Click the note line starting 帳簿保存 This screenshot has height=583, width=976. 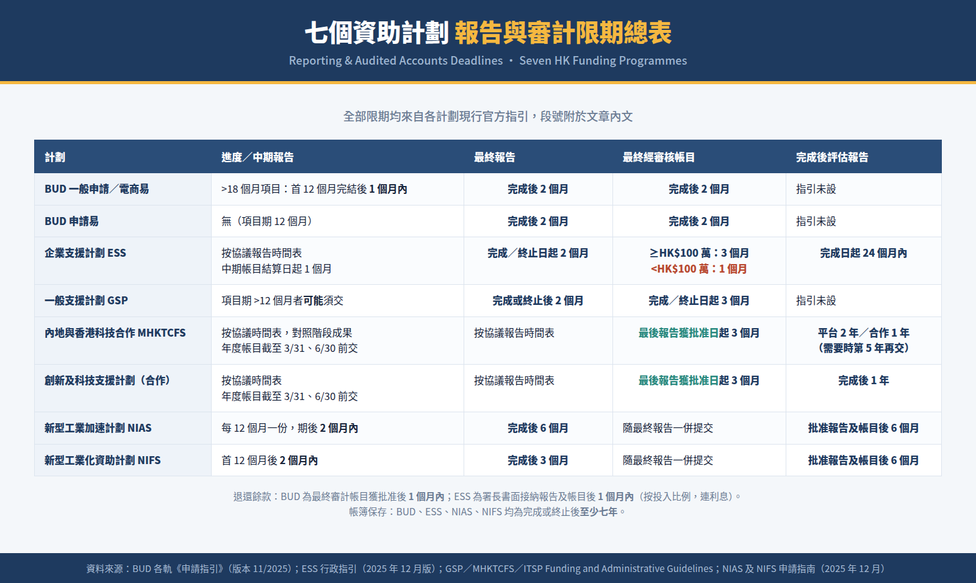(x=488, y=512)
